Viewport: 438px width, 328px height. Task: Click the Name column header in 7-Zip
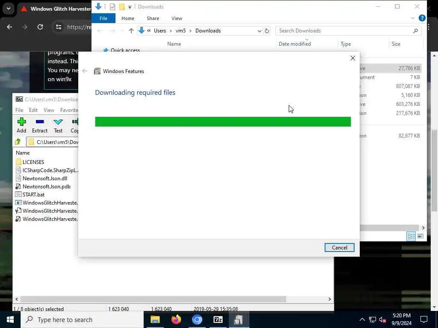coord(23,153)
